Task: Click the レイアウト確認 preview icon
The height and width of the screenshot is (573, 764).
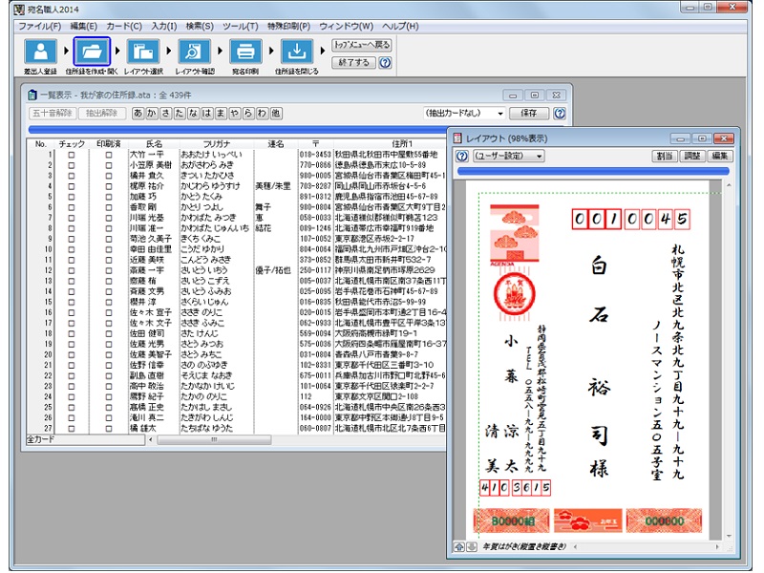Action: 195,52
